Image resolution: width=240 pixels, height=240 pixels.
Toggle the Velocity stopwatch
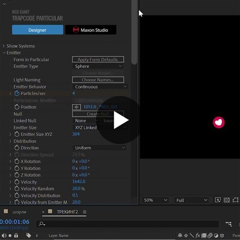(x=17, y=182)
